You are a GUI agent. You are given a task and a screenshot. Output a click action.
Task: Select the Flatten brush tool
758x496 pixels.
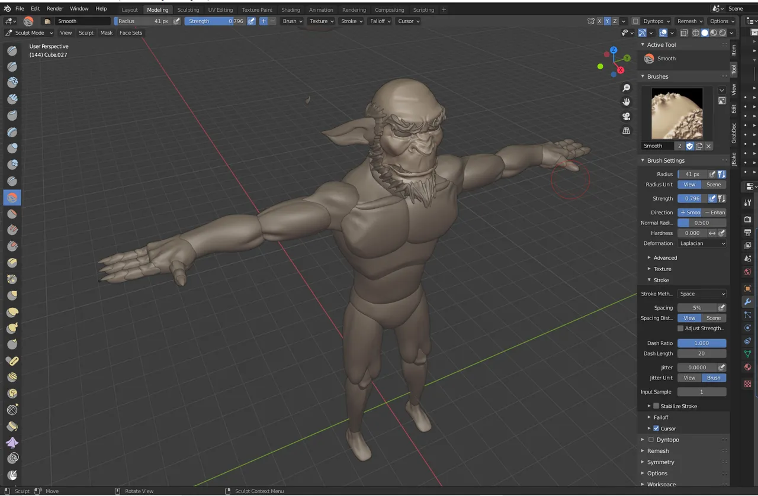[12, 214]
